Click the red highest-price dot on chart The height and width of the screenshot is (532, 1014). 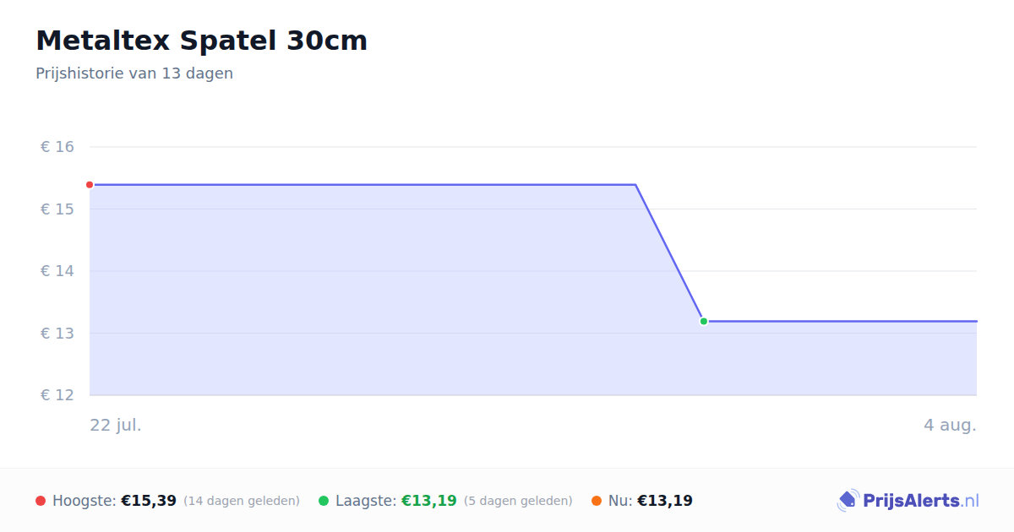click(90, 185)
